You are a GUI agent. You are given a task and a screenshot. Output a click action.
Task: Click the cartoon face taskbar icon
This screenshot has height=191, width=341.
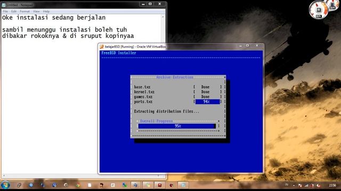tap(101, 185)
